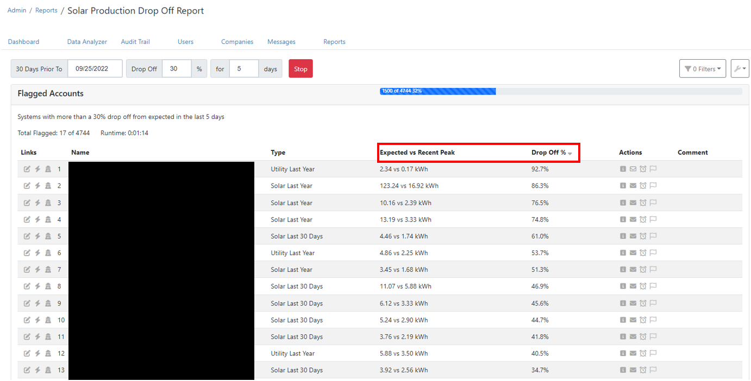Click the info icon for the 46.9% row
The width and height of the screenshot is (751, 381).
click(x=623, y=287)
